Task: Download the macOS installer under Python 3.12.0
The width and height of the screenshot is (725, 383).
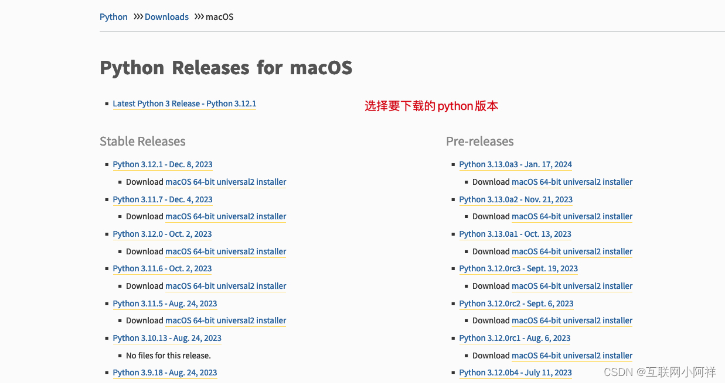Action: point(226,251)
